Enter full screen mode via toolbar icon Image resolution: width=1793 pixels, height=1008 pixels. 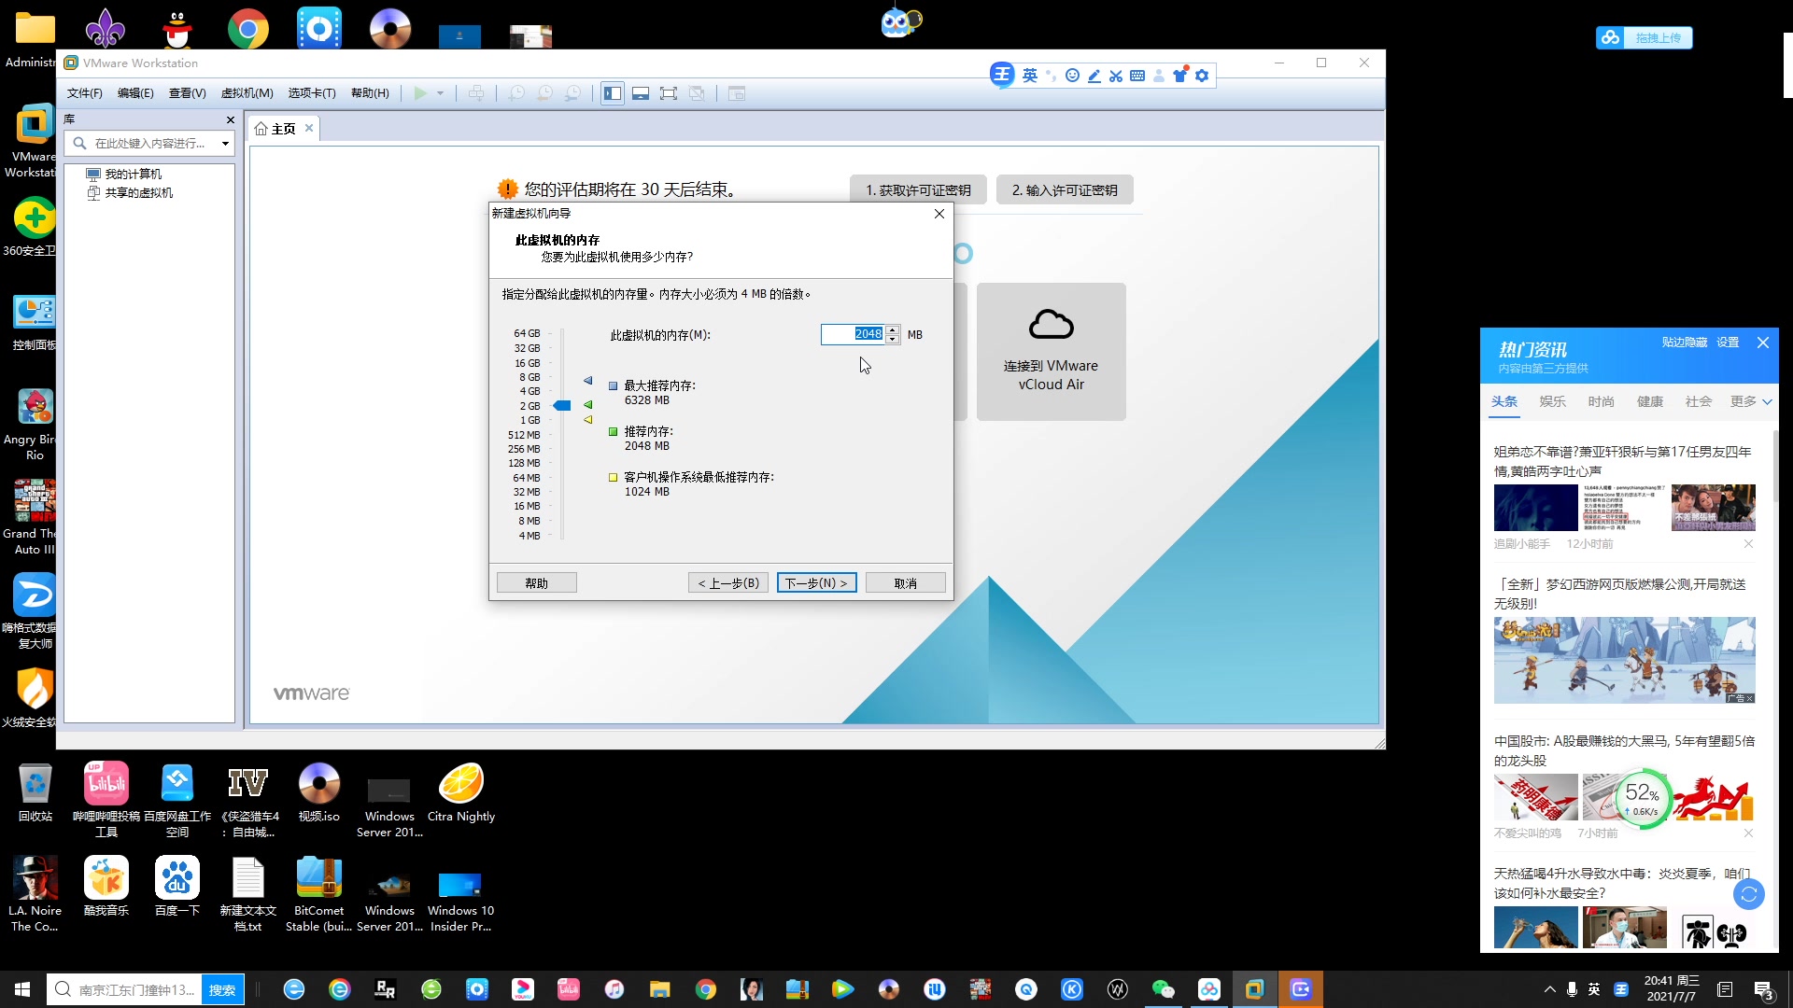click(669, 93)
